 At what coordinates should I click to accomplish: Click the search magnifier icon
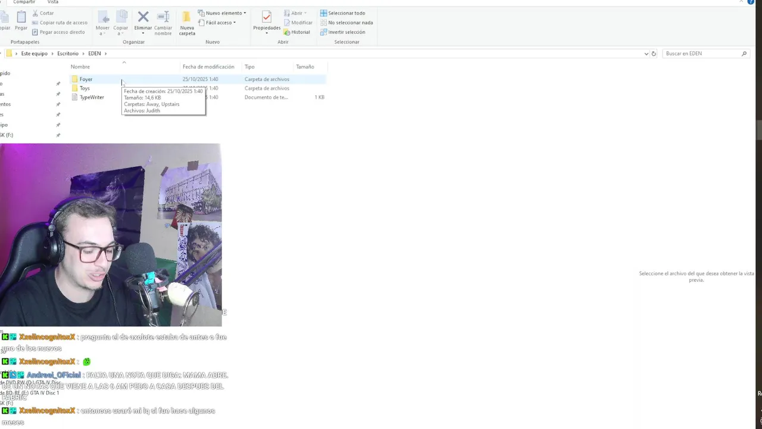pyautogui.click(x=744, y=54)
